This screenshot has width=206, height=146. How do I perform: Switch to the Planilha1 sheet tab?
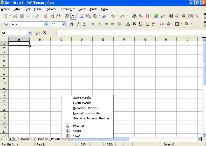point(26,139)
